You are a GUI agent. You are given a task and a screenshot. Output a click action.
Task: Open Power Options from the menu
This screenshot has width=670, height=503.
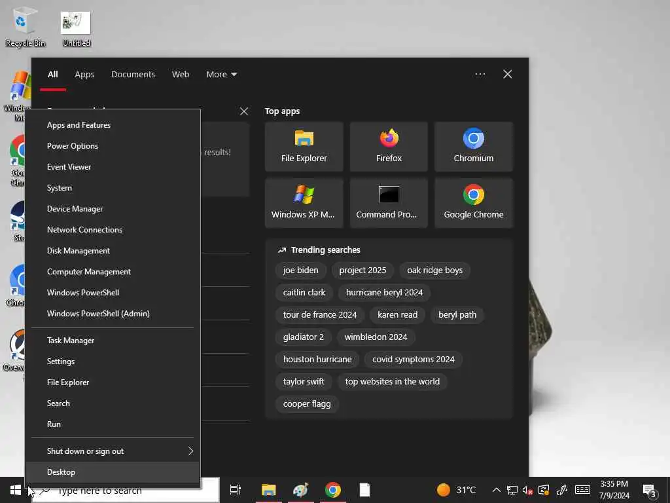click(113, 146)
